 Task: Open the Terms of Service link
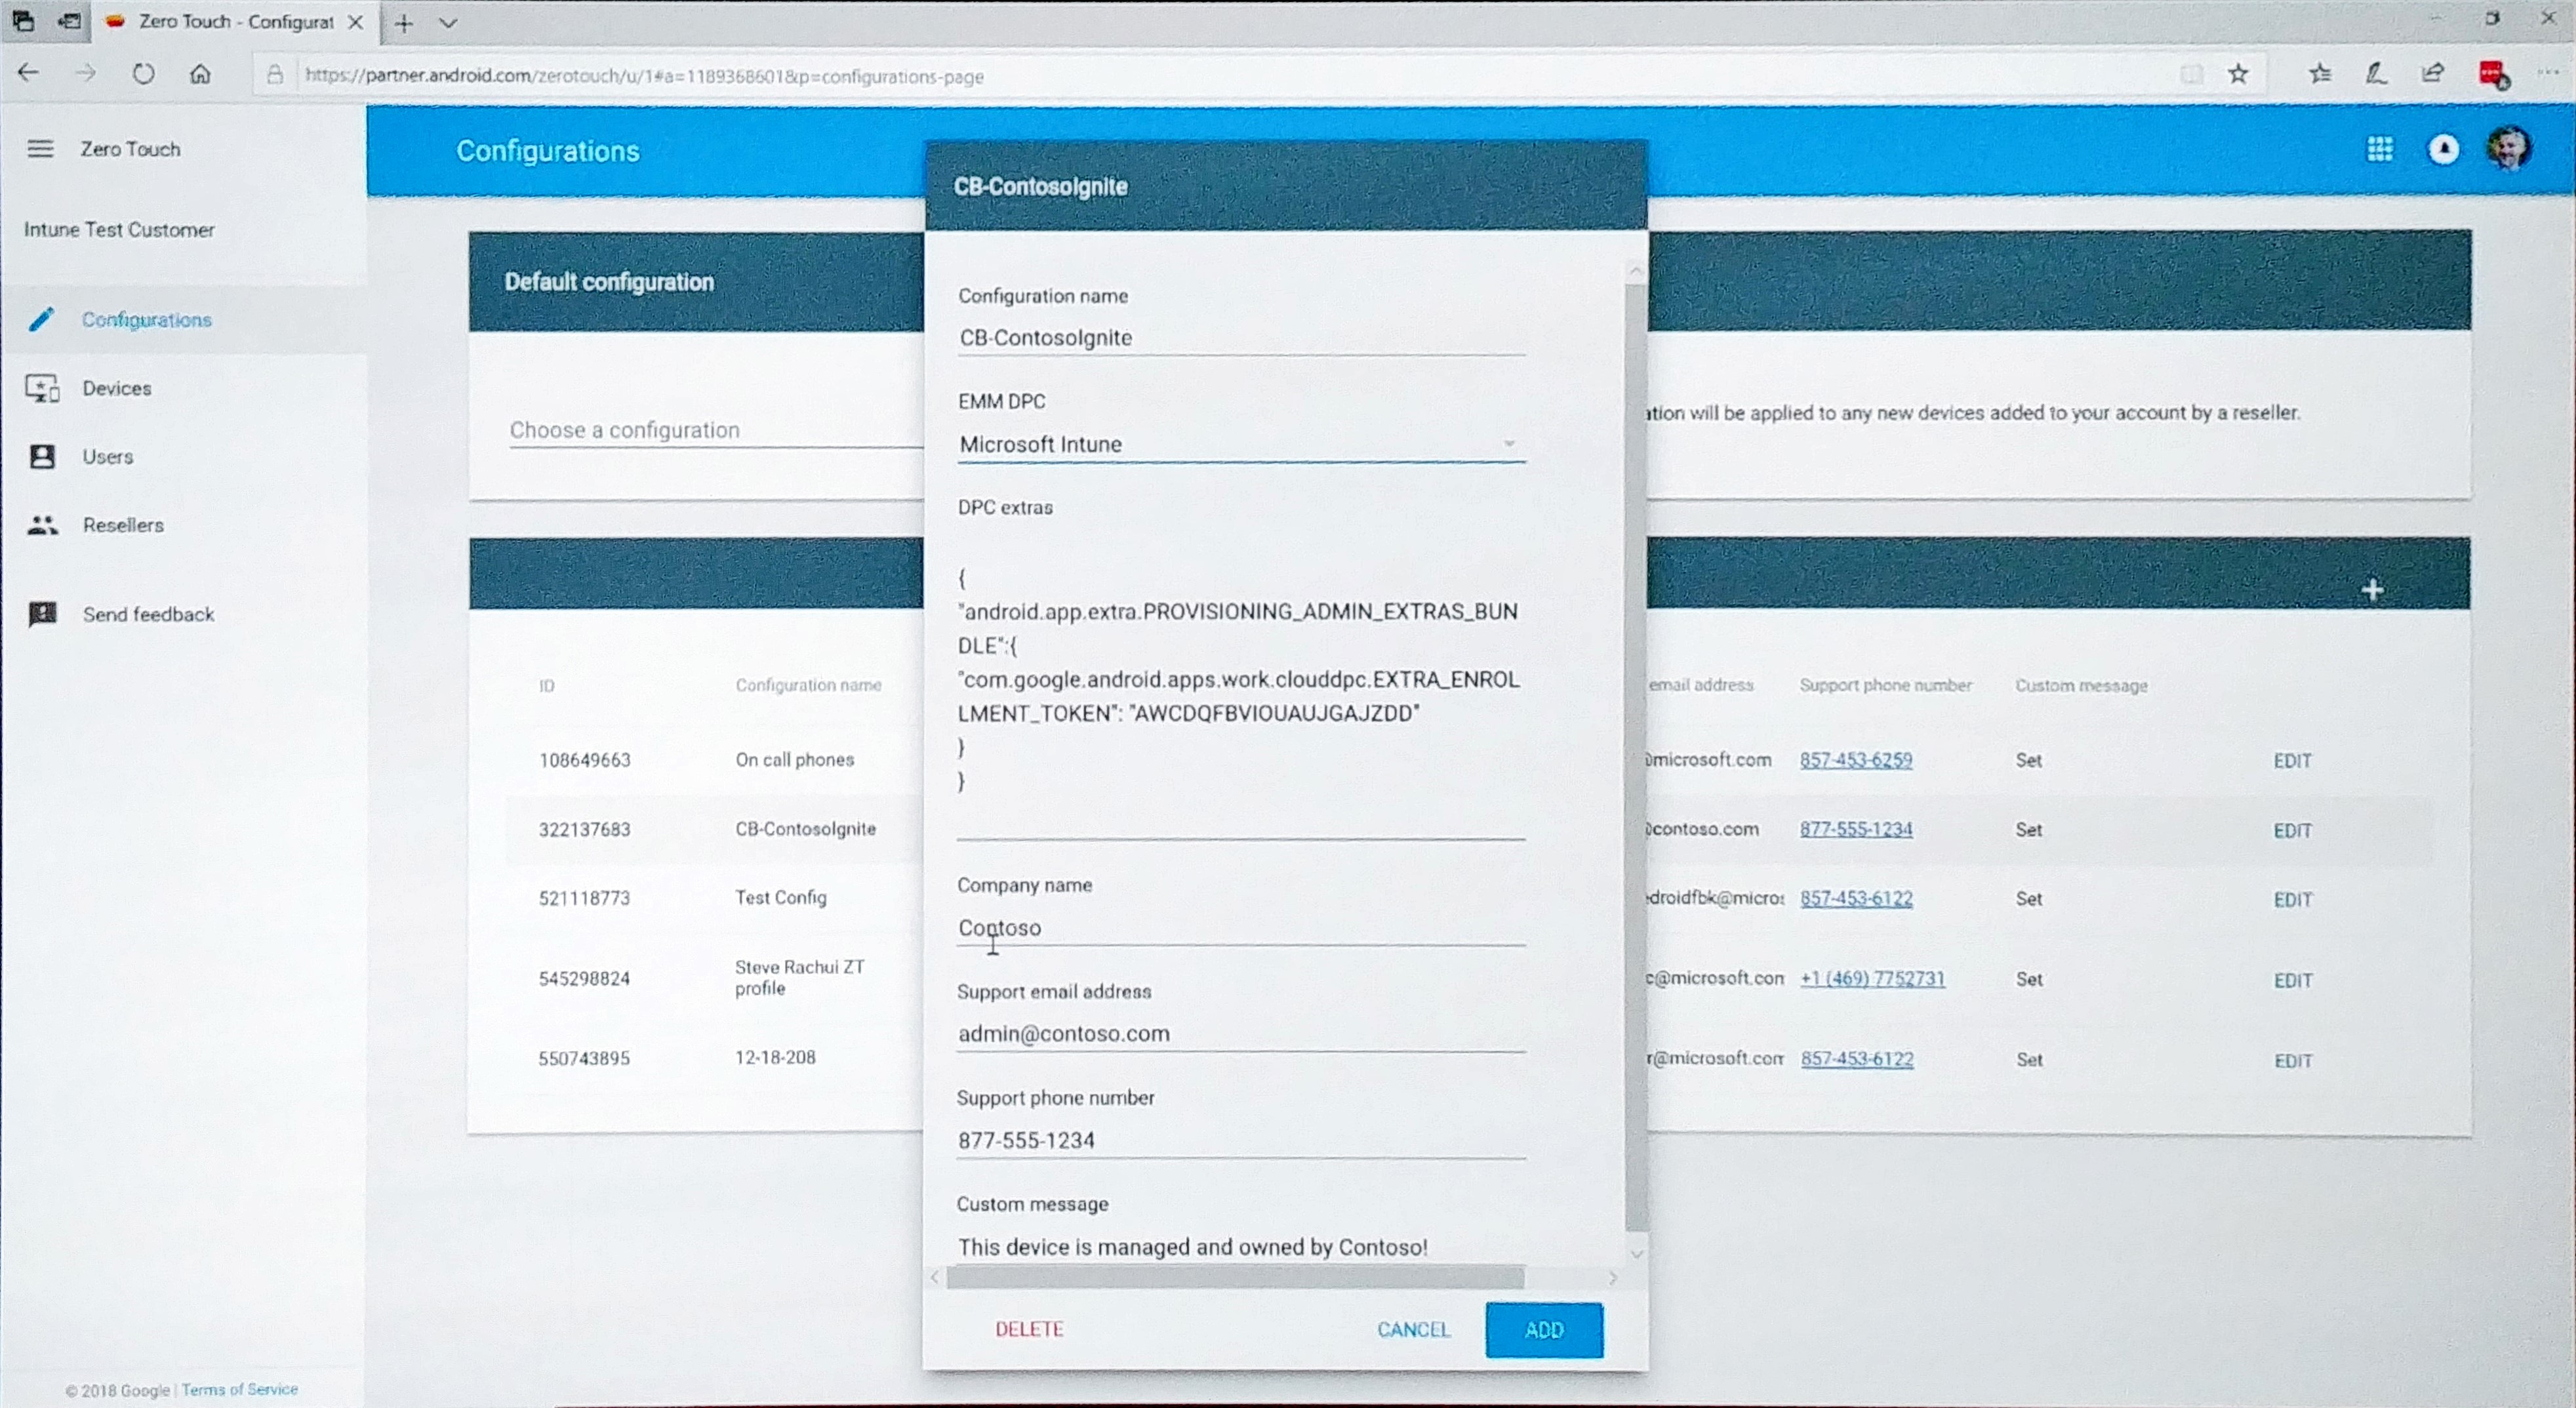pyautogui.click(x=239, y=1389)
